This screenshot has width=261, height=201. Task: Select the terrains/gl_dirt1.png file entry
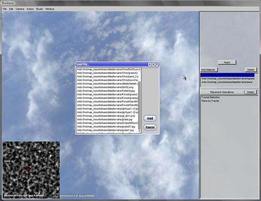pos(108,116)
